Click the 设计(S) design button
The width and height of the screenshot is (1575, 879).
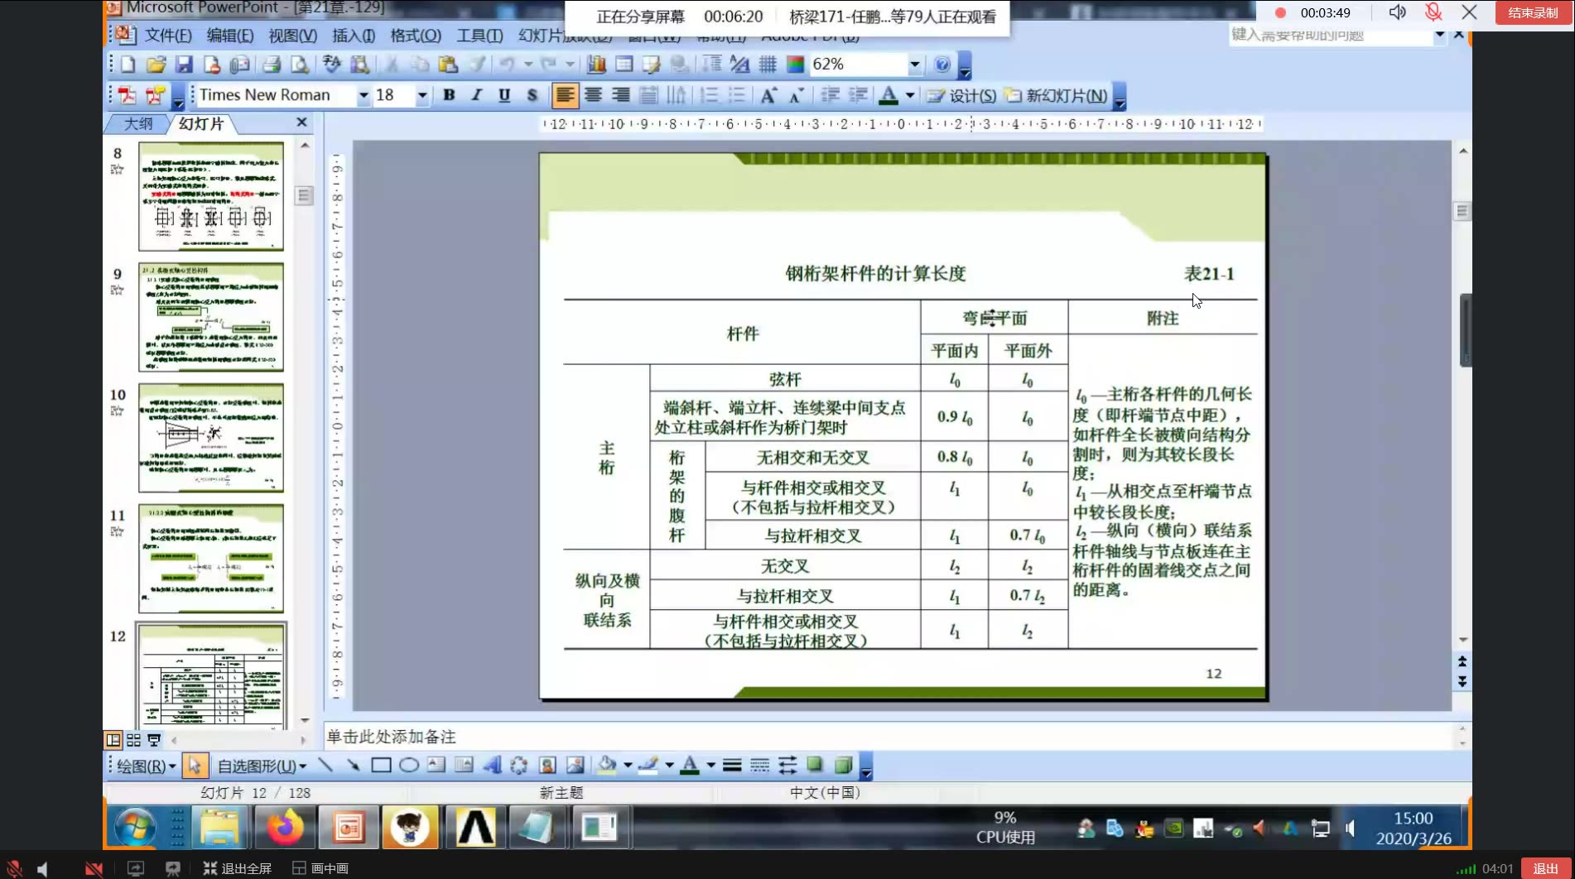pos(961,96)
